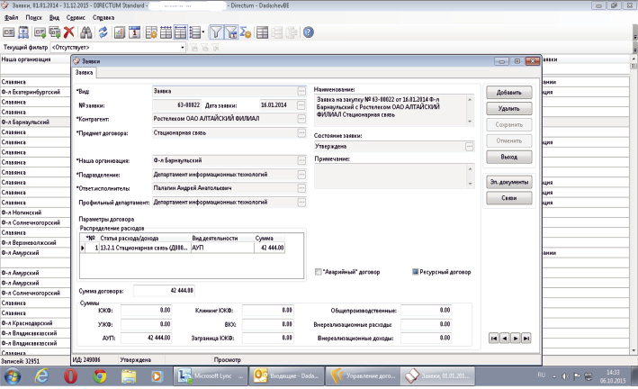Screen dimensions: 638x389
Task: Click the structure diagram toolbar icon
Action: pos(23,32)
